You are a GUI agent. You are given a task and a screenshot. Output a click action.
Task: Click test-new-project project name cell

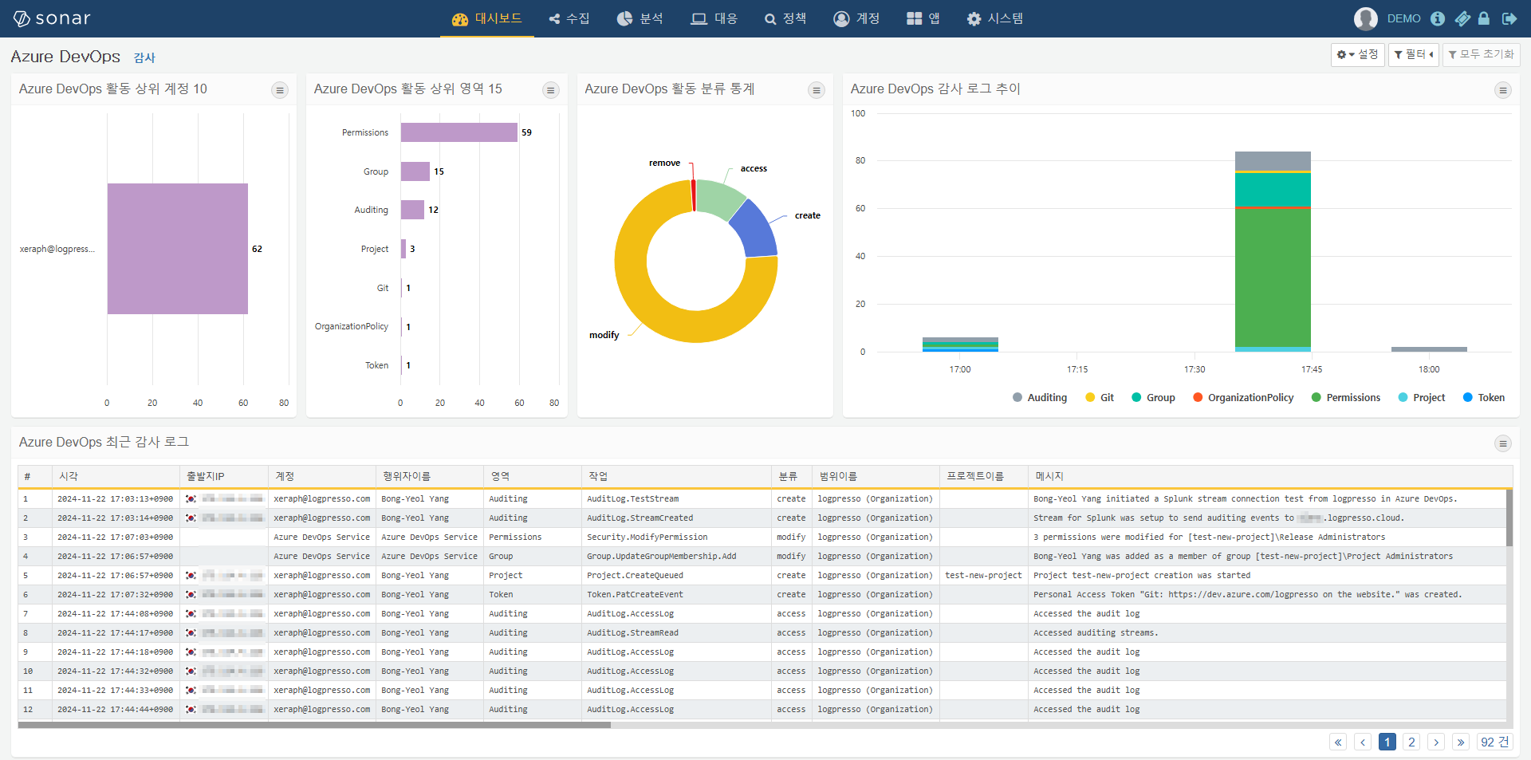click(x=983, y=575)
